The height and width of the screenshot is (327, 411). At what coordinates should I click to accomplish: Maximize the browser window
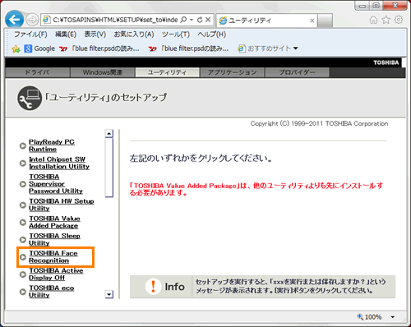(x=376, y=6)
